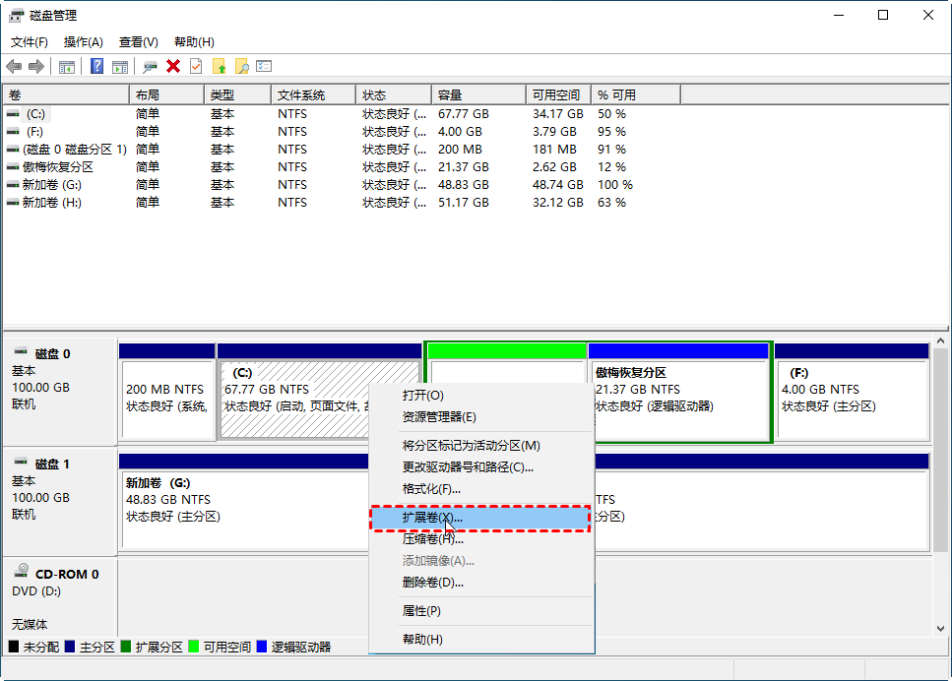Image resolution: width=952 pixels, height=681 pixels.
Task: Click the red X delete toolbar icon
Action: click(173, 66)
